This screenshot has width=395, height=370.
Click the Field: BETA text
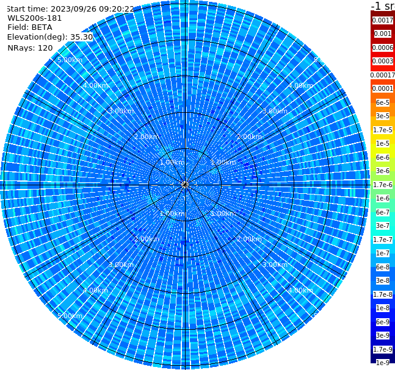click(30, 27)
